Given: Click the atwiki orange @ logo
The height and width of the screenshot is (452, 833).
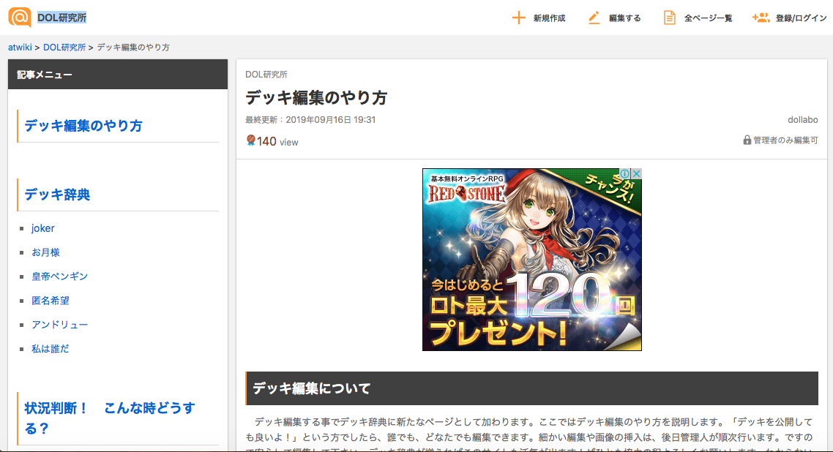Looking at the screenshot, I should coord(20,17).
